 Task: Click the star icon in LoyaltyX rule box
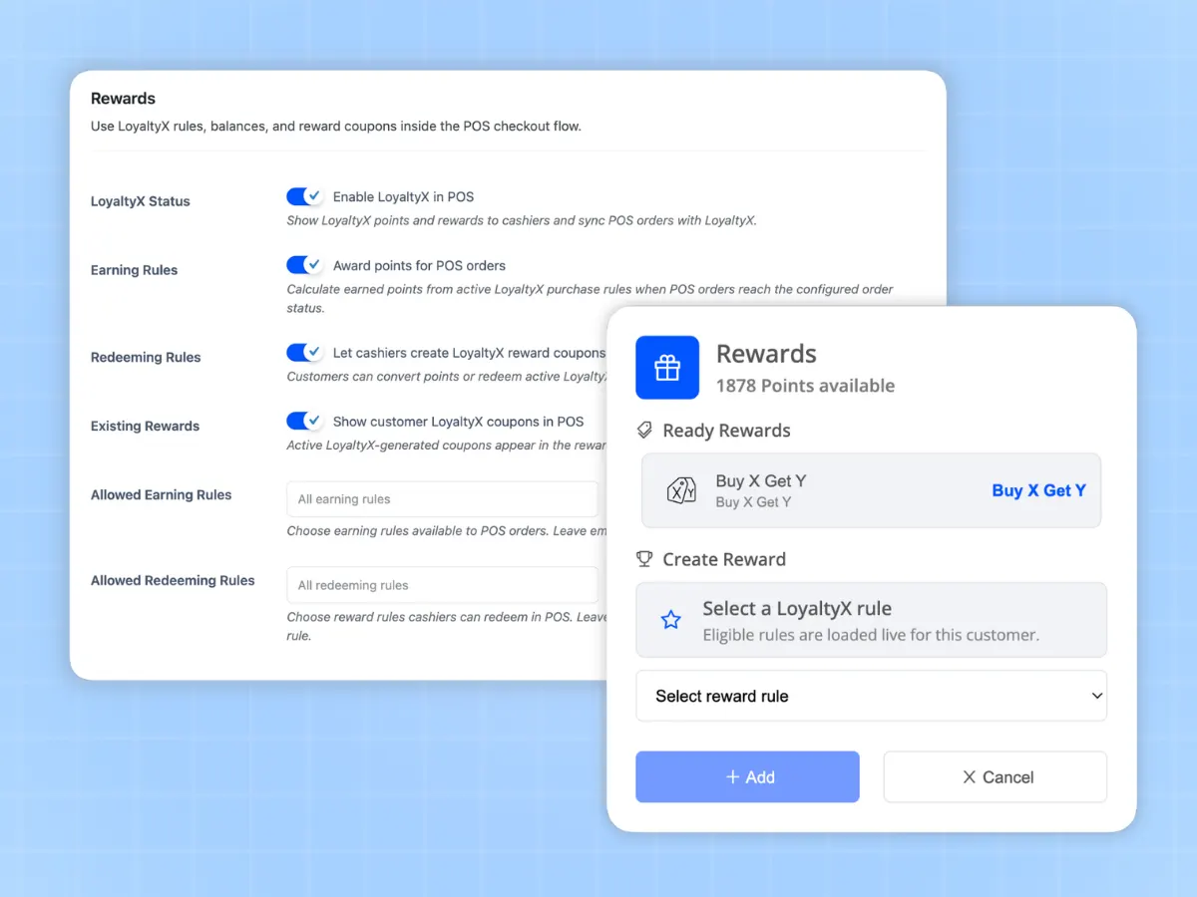pyautogui.click(x=671, y=620)
